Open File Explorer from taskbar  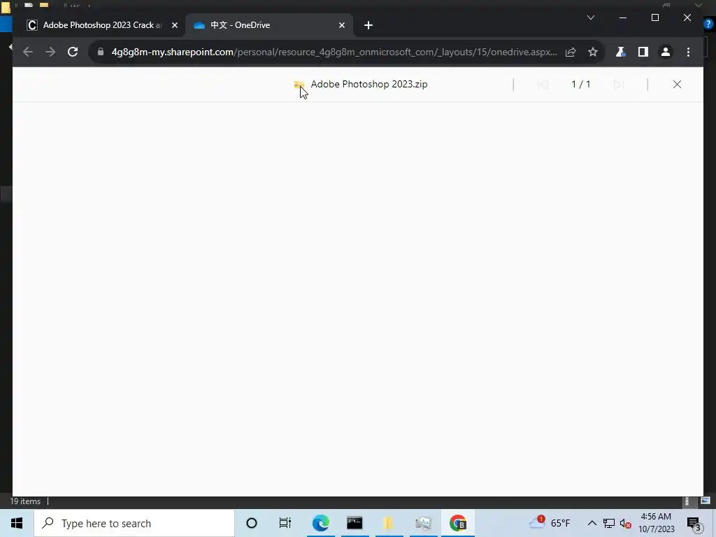389,523
